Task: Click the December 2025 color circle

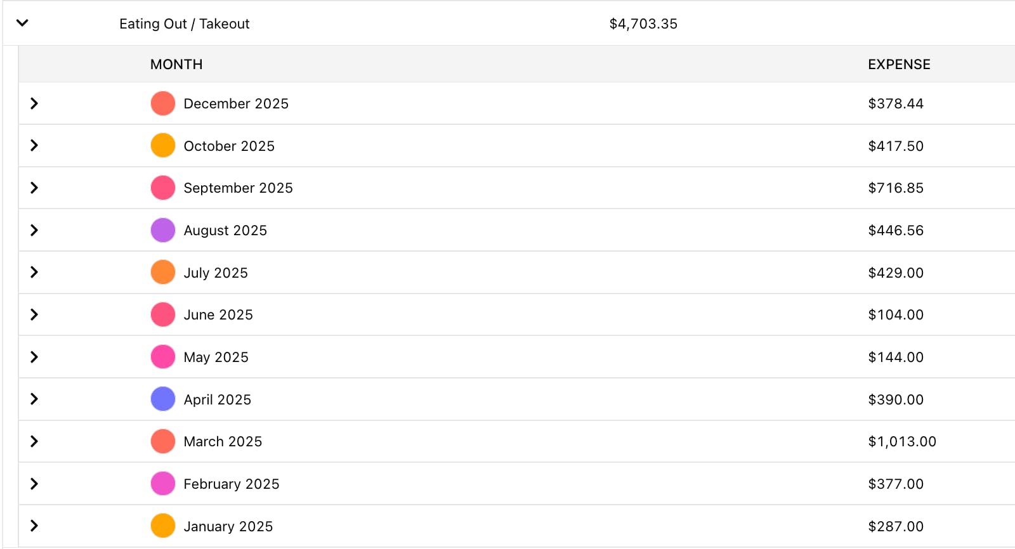Action: click(163, 103)
